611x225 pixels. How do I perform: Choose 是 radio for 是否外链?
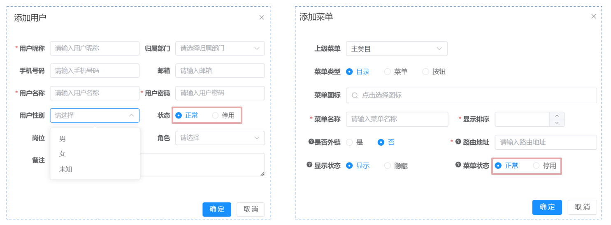click(x=349, y=142)
